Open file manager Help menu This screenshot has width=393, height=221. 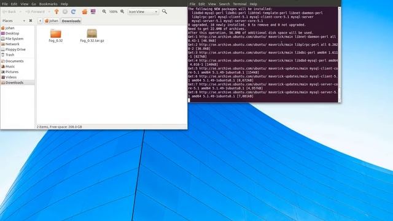pyautogui.click(x=64, y=4)
